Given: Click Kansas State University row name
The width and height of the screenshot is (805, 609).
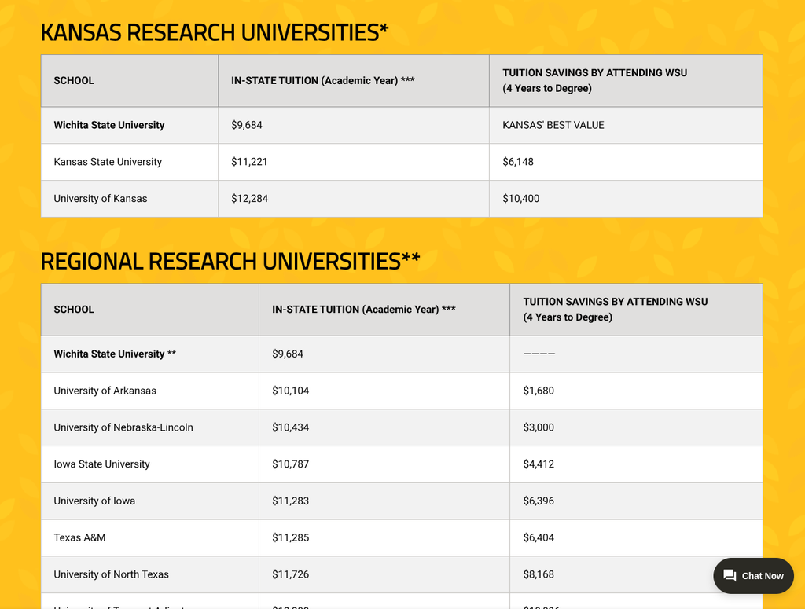Looking at the screenshot, I should tap(108, 162).
